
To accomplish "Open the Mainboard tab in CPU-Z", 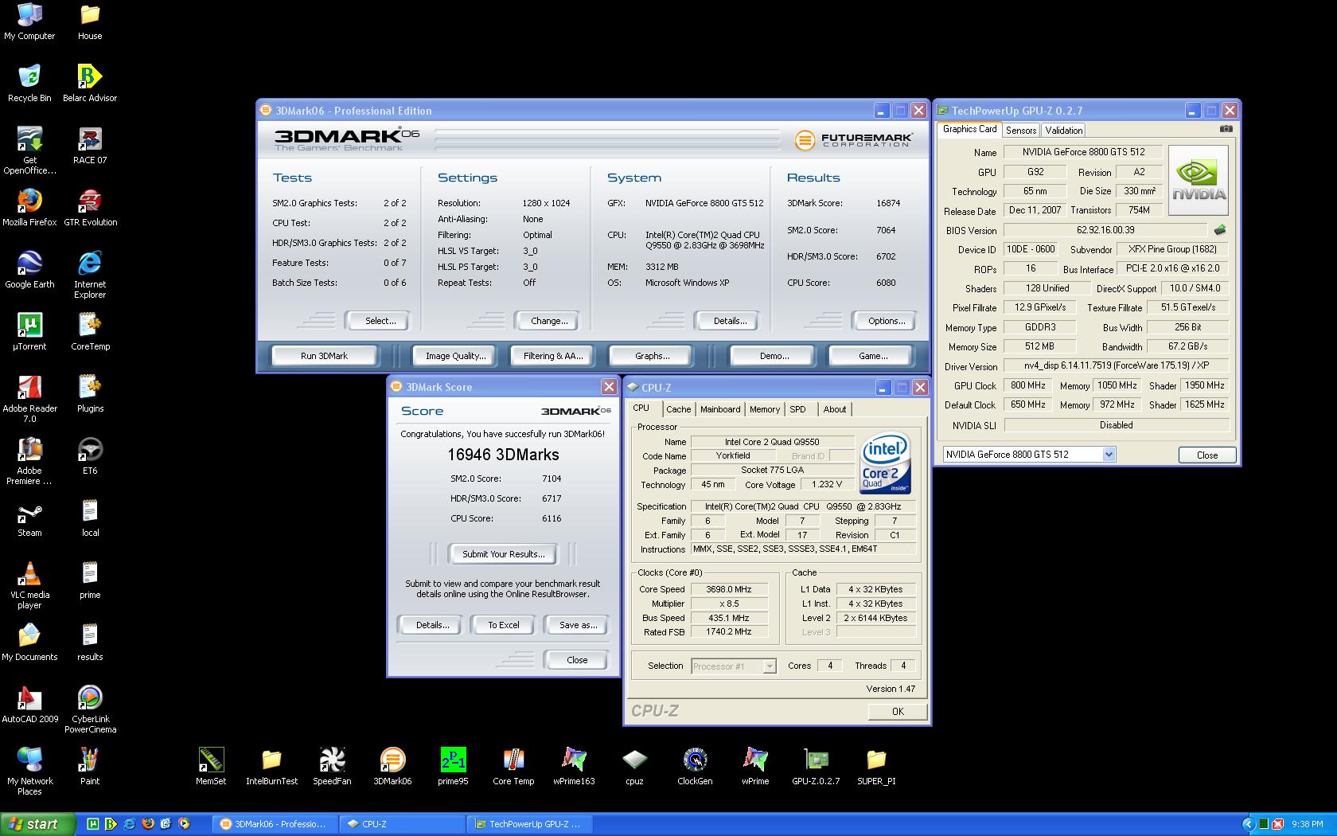I will [720, 409].
